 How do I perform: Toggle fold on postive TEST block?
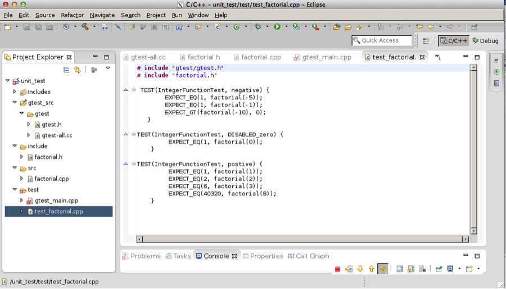(x=134, y=164)
